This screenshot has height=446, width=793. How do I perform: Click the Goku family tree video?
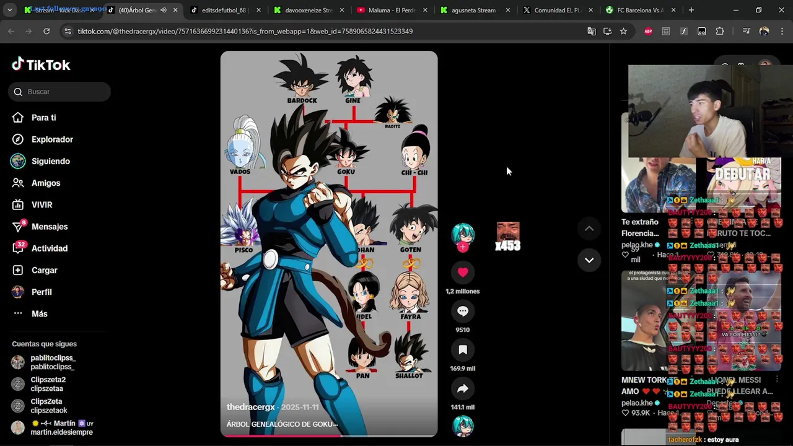(329, 243)
